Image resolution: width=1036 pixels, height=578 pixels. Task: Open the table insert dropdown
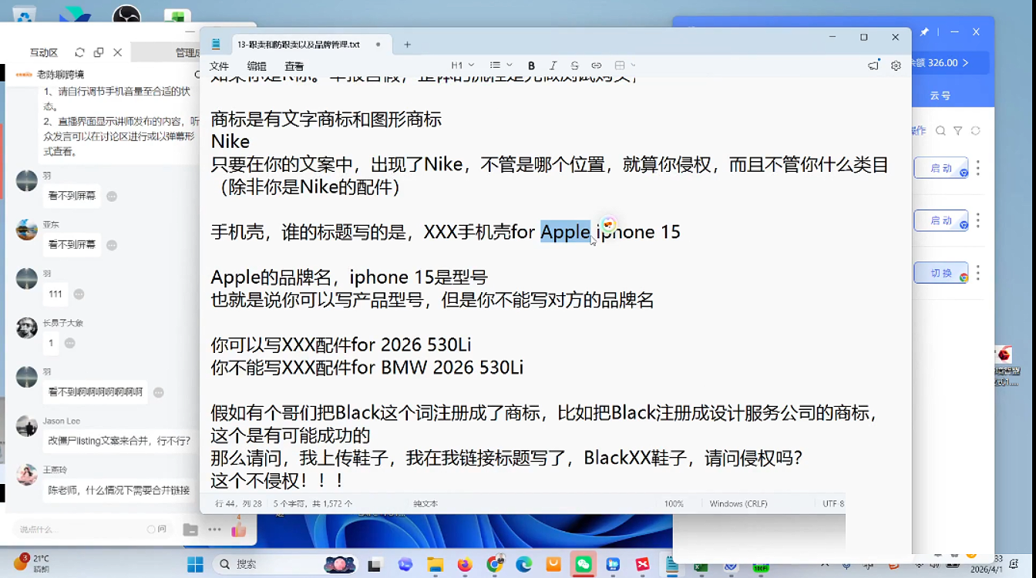point(624,66)
